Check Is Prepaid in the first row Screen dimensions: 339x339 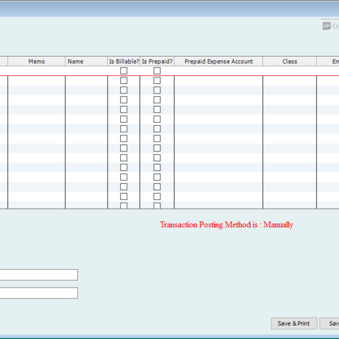(x=157, y=71)
